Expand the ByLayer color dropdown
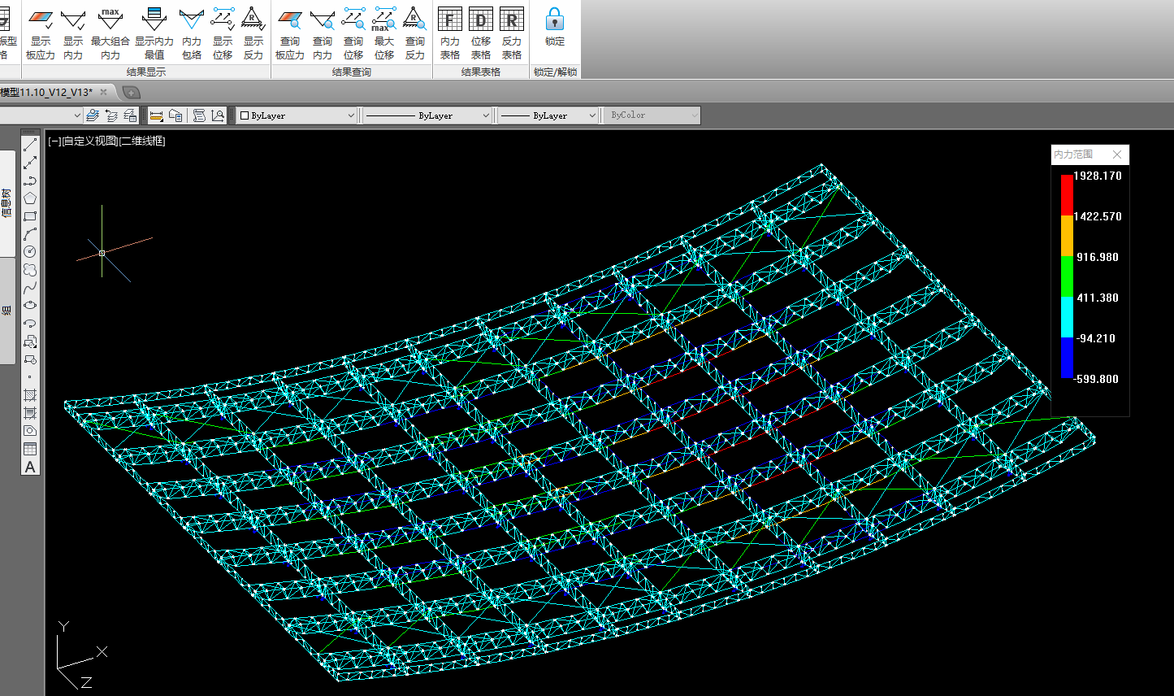Image resolution: width=1174 pixels, height=696 pixels. (x=297, y=115)
